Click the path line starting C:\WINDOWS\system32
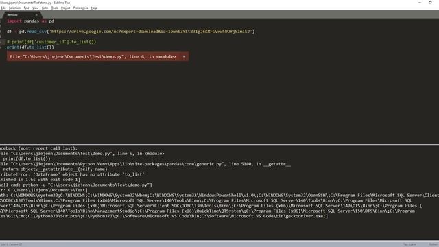439x247 pixels. (x=219, y=195)
